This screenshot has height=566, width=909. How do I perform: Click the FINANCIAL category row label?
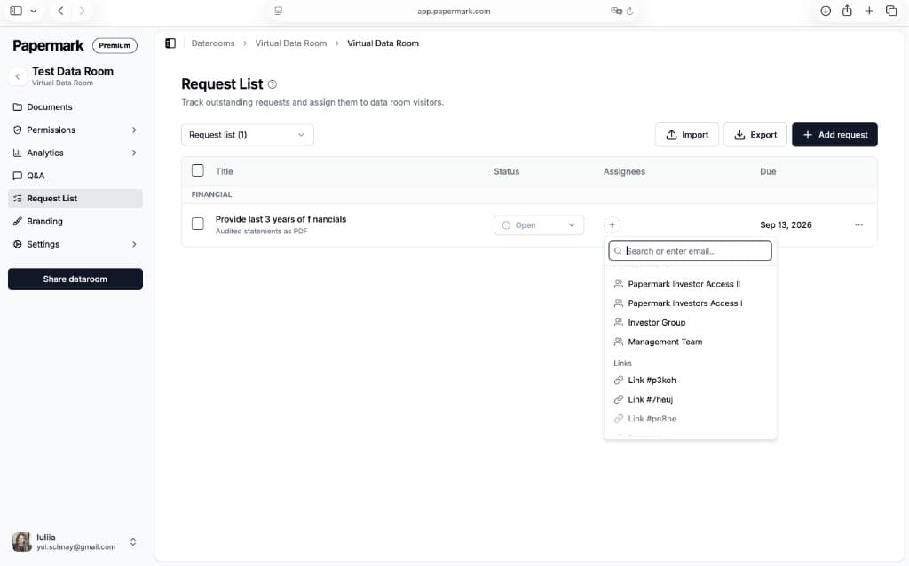[x=211, y=194]
